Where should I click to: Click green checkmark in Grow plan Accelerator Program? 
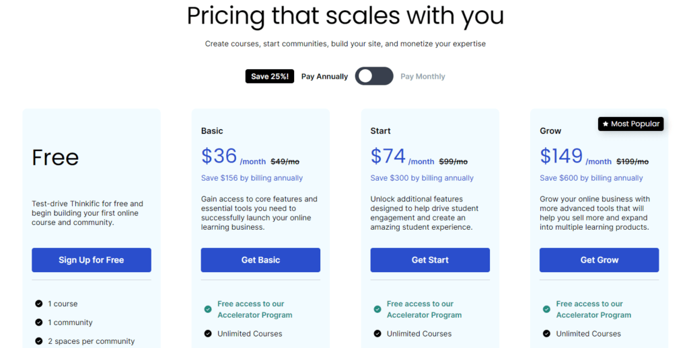pyautogui.click(x=546, y=310)
